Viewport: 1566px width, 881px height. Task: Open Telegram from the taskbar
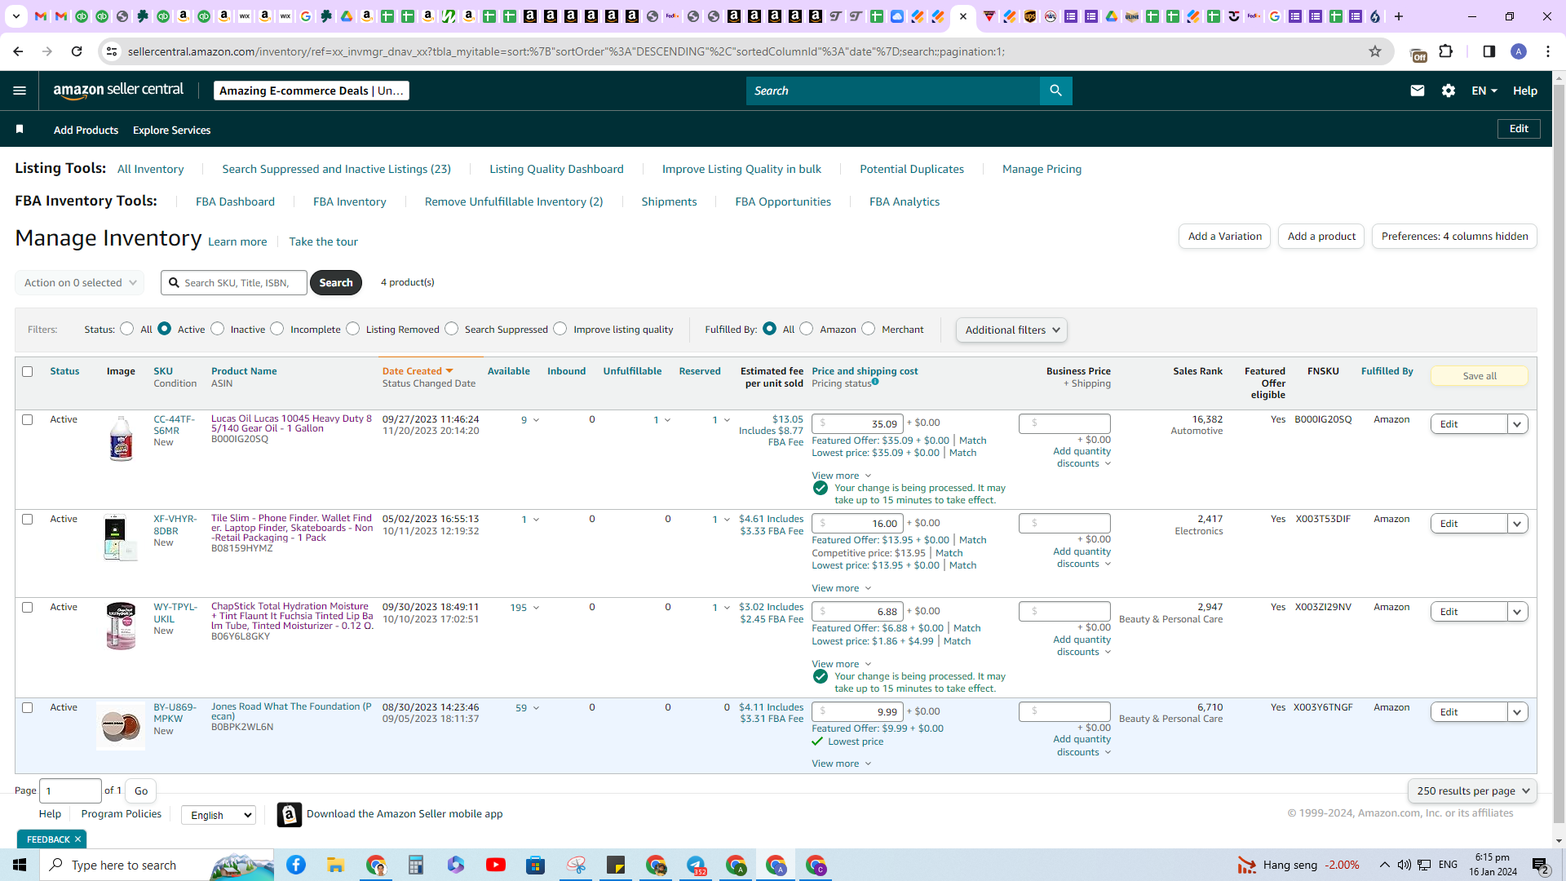click(696, 865)
